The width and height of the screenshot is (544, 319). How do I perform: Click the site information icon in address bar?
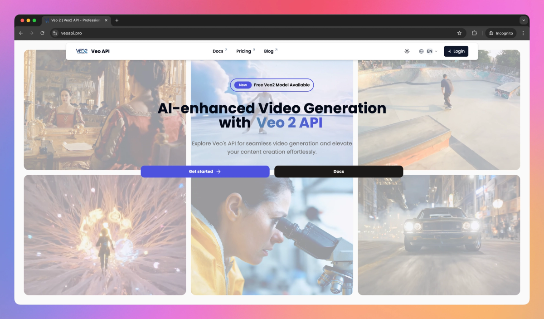55,33
